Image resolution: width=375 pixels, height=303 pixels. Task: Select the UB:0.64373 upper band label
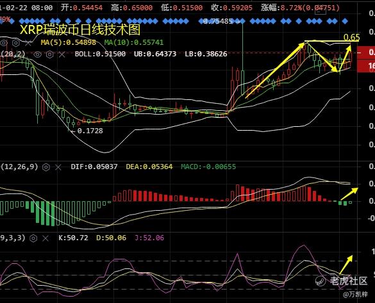(155, 54)
